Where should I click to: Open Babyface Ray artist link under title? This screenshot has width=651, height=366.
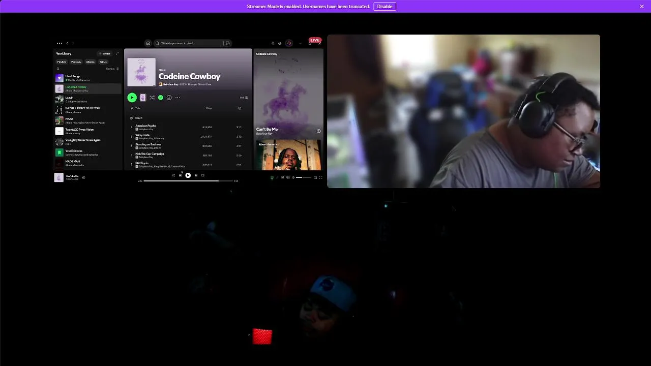coord(171,84)
